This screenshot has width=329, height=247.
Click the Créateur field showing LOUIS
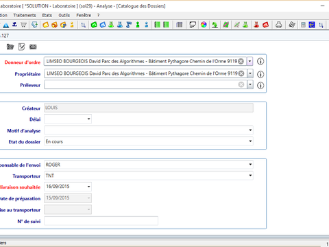click(x=149, y=108)
